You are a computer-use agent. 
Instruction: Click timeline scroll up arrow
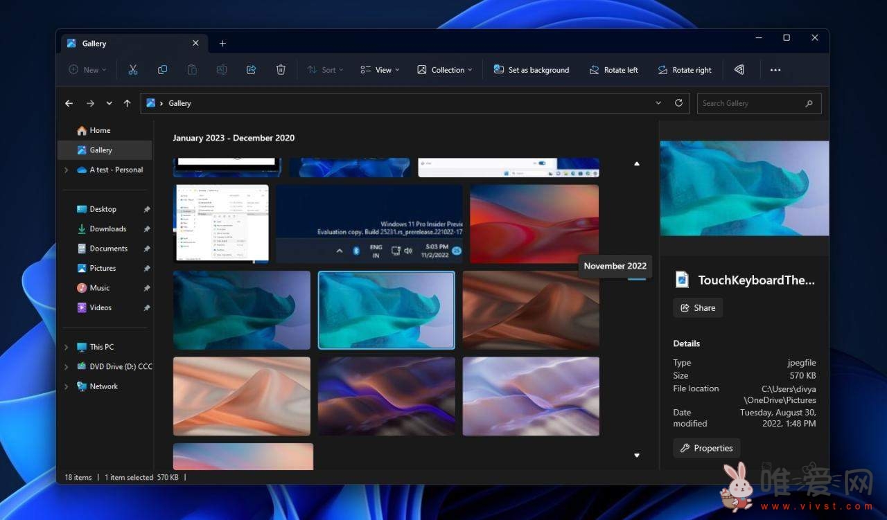[x=637, y=164]
